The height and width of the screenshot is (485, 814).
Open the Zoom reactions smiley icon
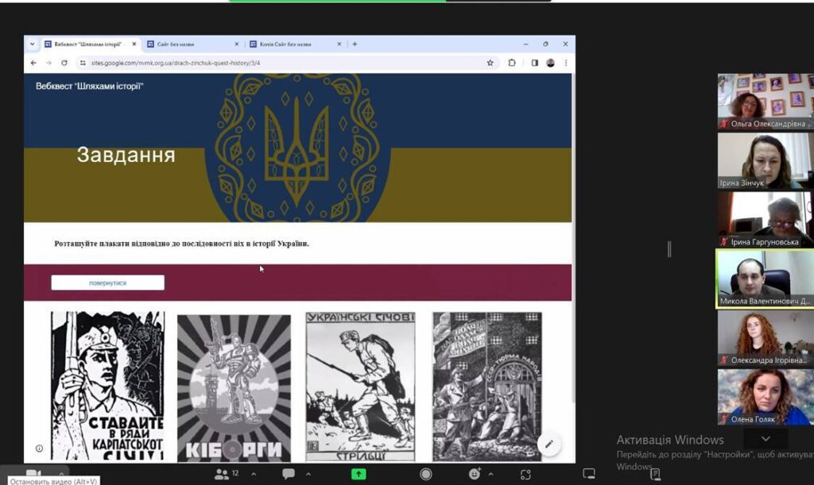(475, 474)
